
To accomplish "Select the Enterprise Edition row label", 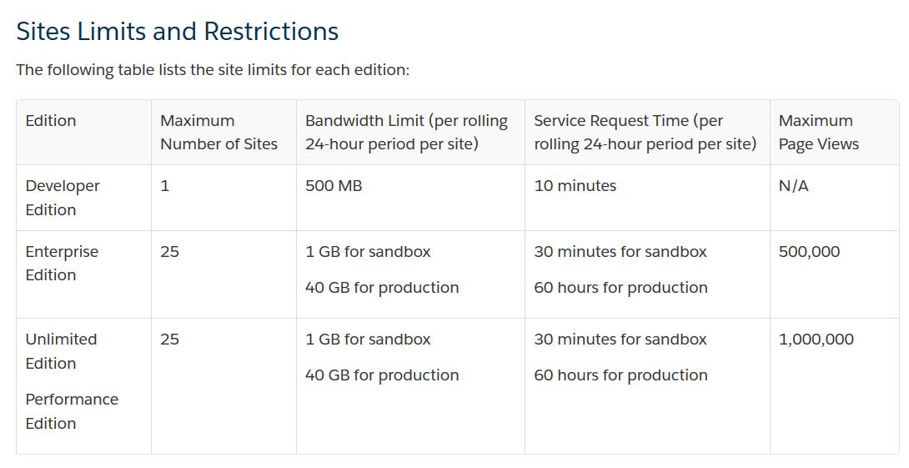I will point(62,263).
